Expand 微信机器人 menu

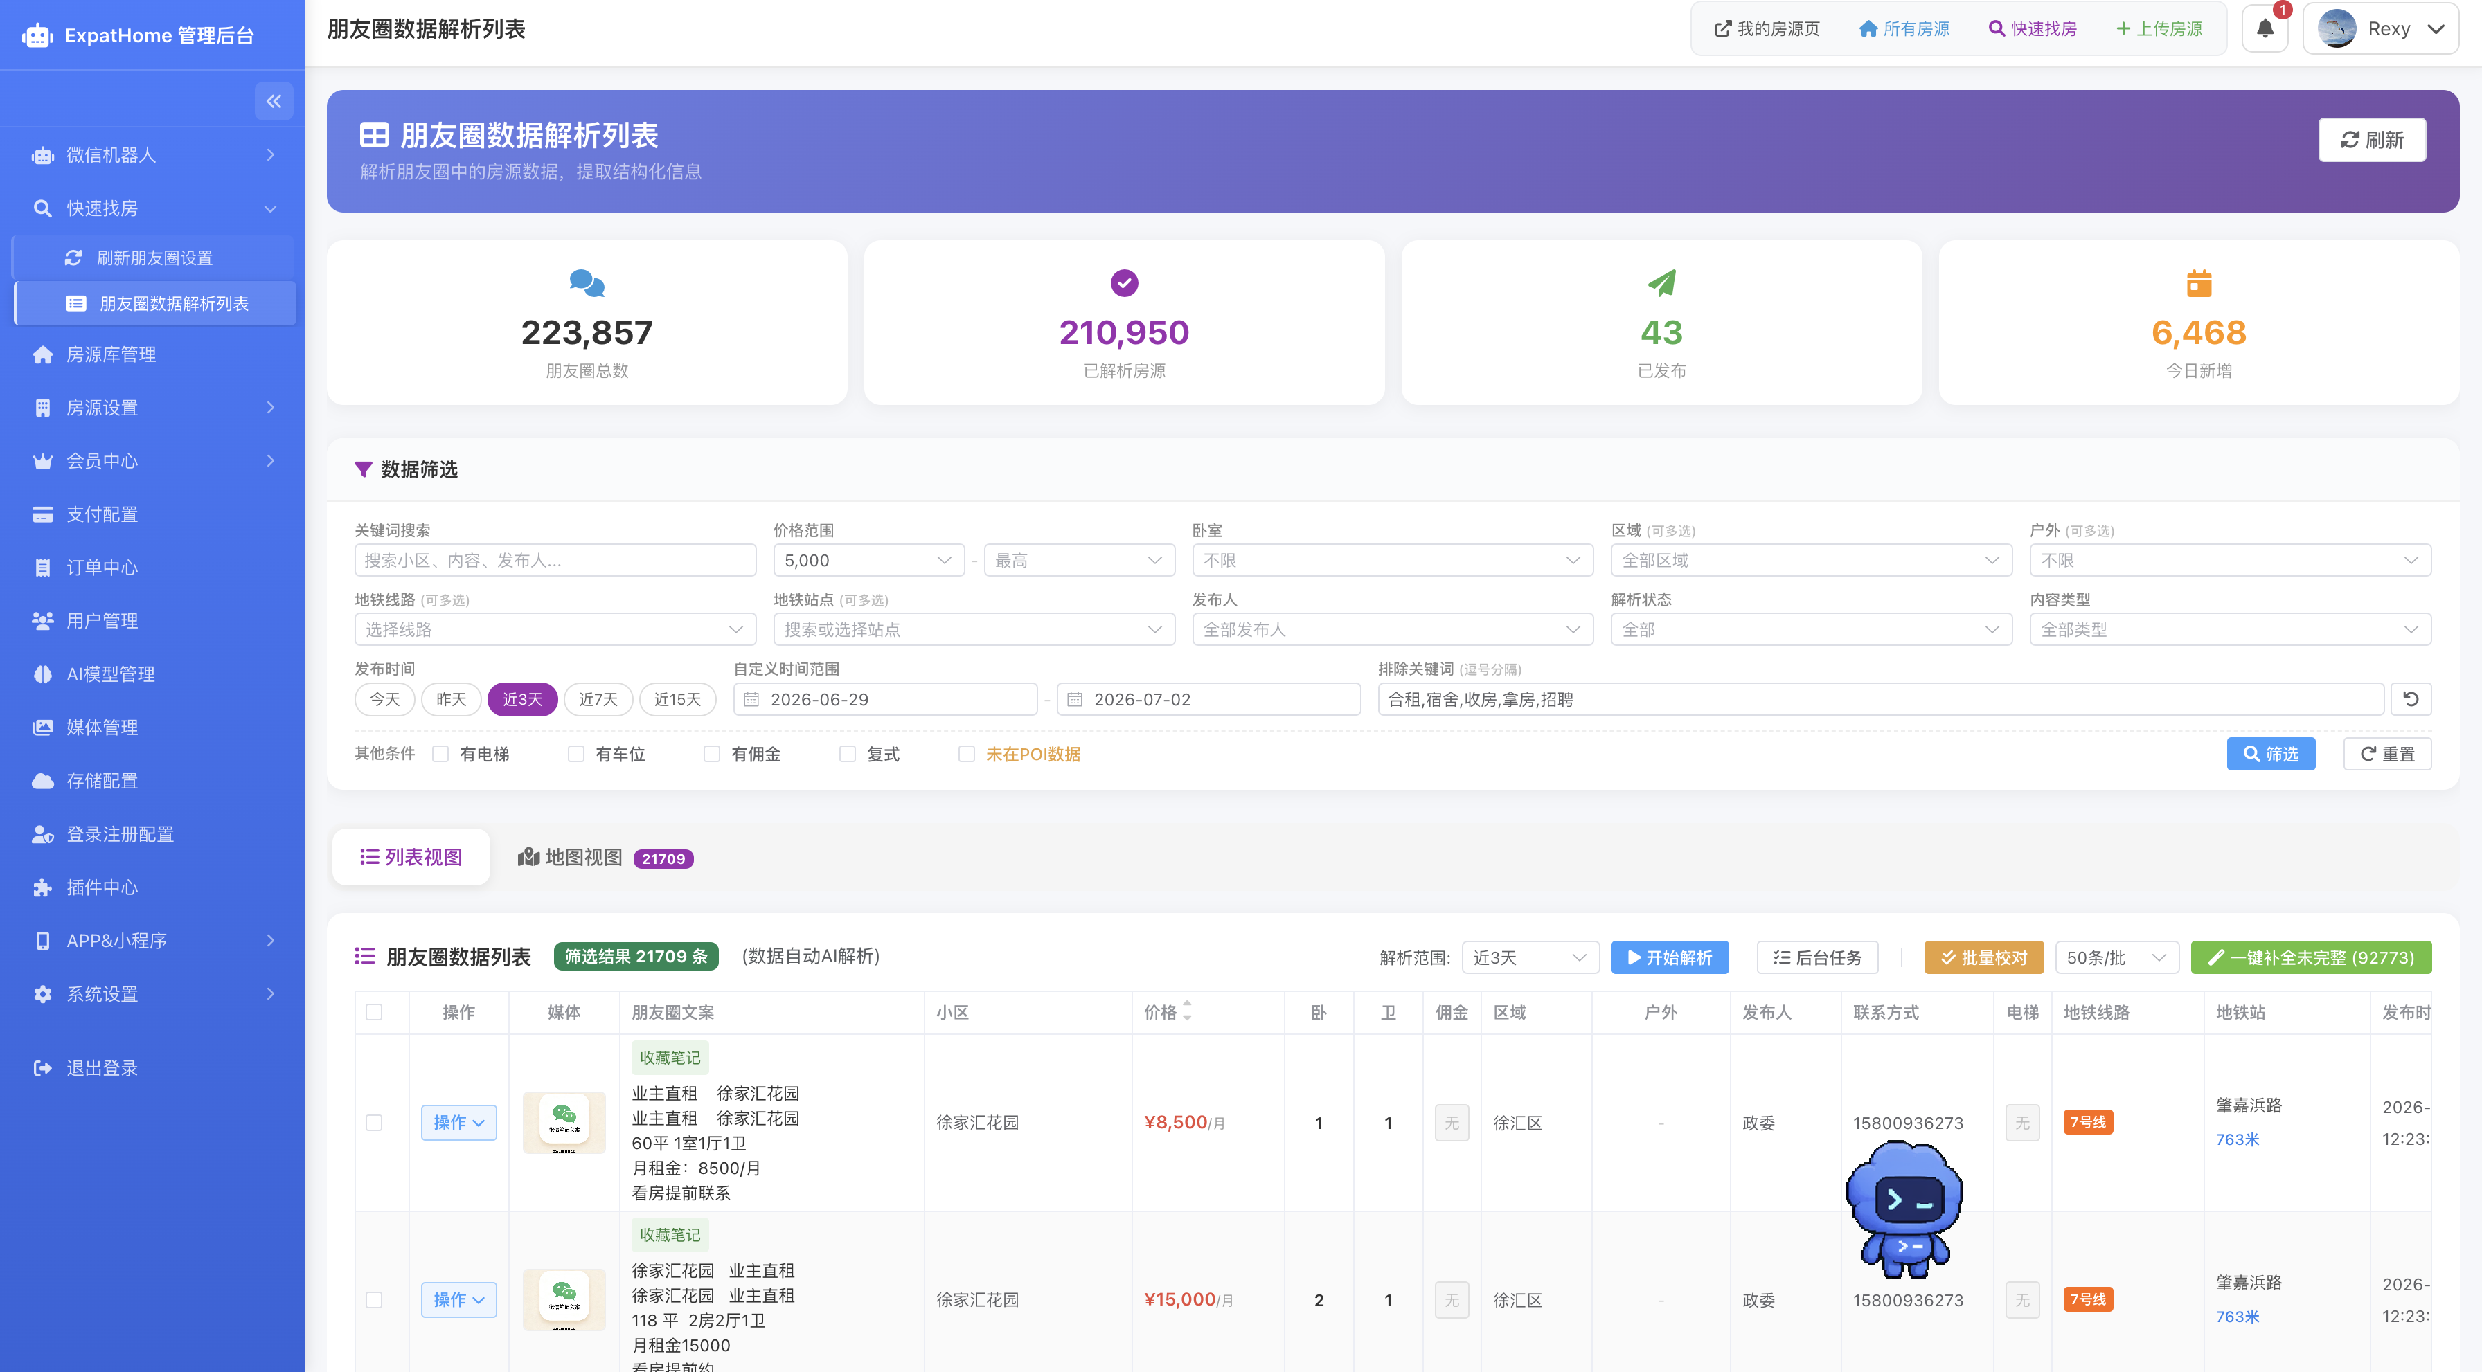click(x=152, y=155)
